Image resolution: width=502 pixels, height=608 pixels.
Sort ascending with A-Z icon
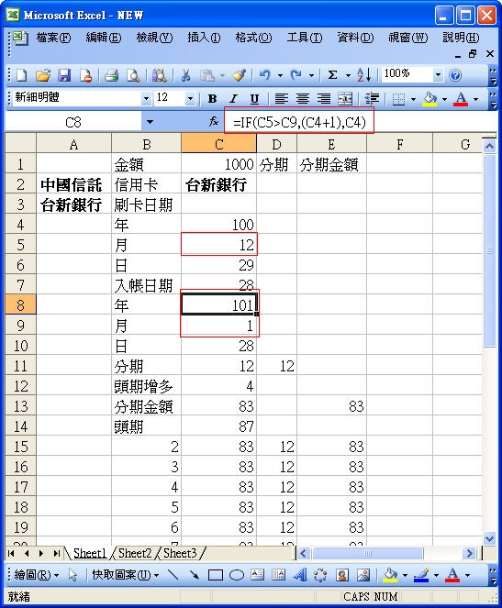coord(364,75)
